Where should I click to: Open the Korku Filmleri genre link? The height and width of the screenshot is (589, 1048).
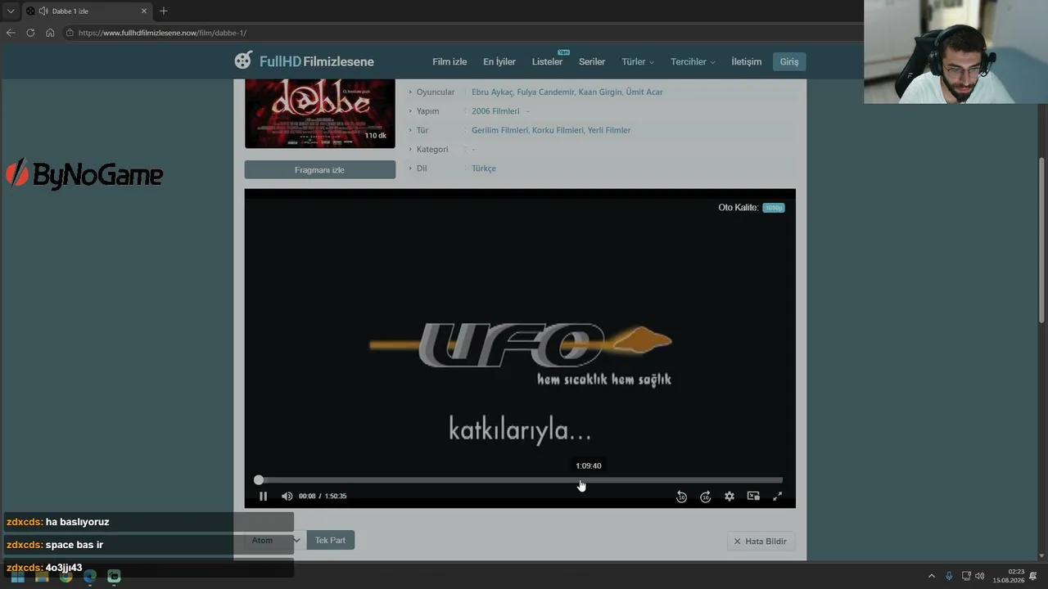[558, 130]
